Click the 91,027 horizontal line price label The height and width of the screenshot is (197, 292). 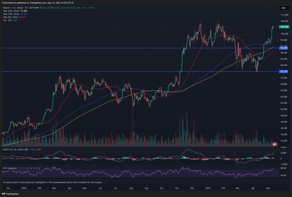pyautogui.click(x=283, y=48)
